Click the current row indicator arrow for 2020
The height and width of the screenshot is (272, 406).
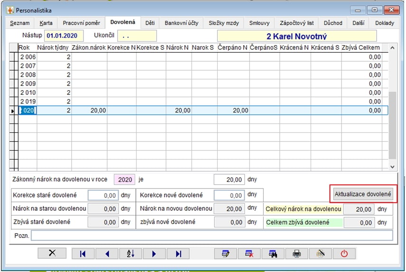13,111
